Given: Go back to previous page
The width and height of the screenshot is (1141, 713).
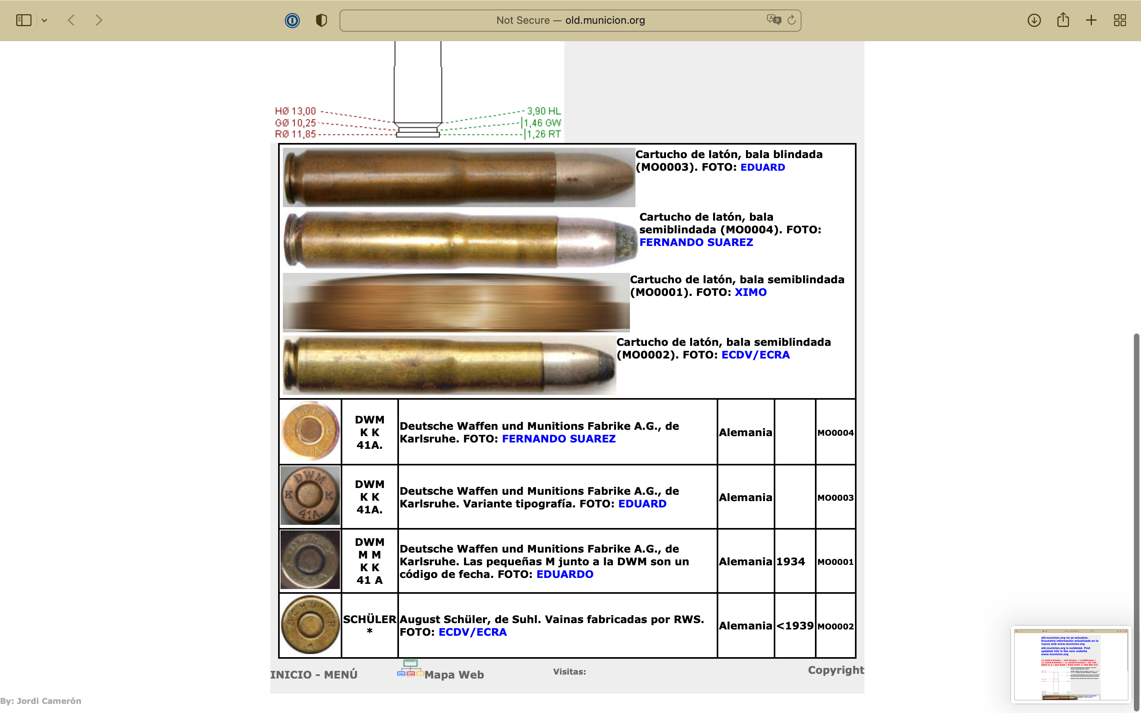Looking at the screenshot, I should point(71,20).
